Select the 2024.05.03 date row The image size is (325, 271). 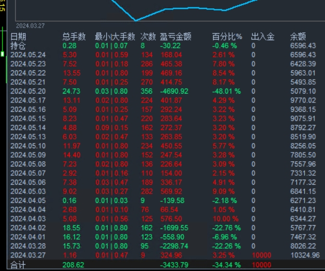[28, 191]
